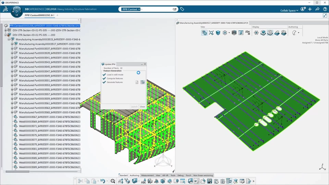This screenshot has height=185, width=329.
Task: Open the Collab Space dropdown
Action: [289, 11]
